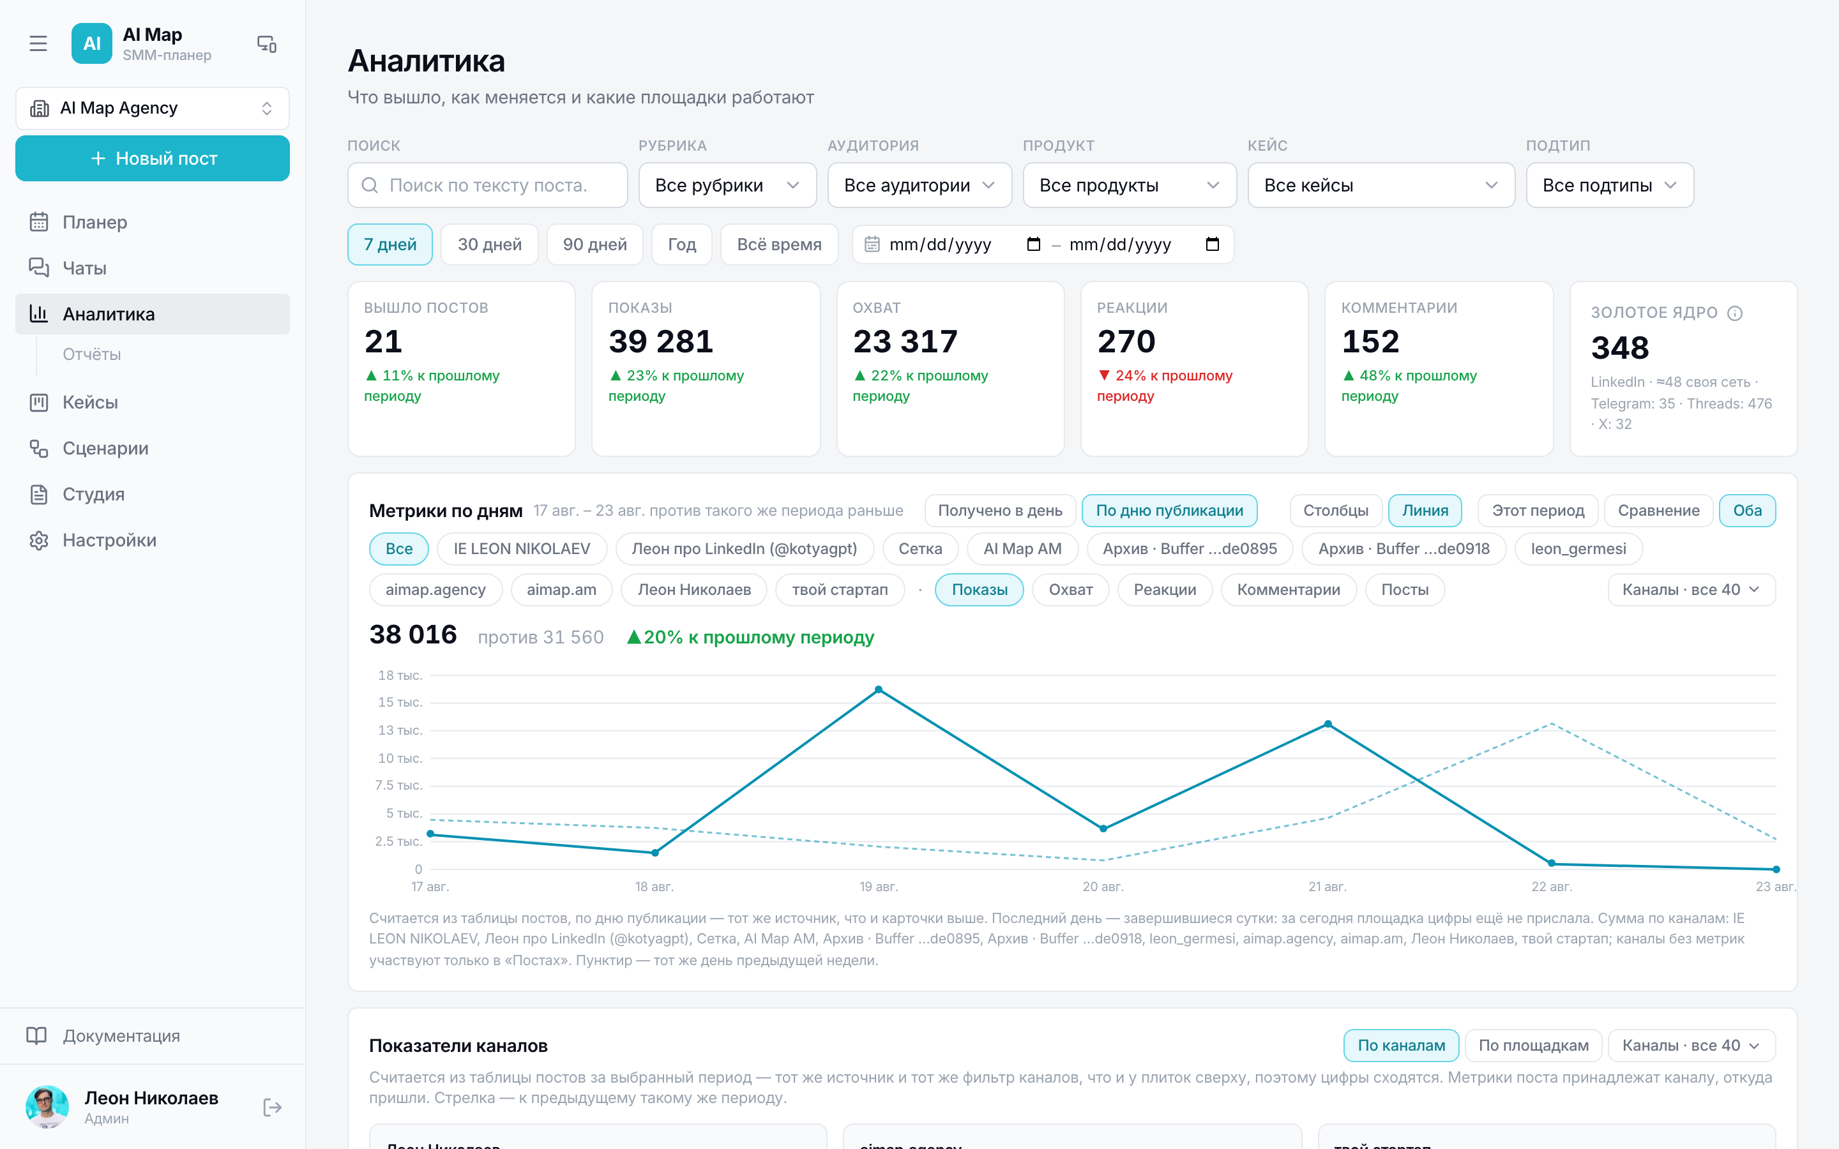This screenshot has height=1149, width=1839.
Task: Expand Каналы · все 40 in Показатели каналов
Action: pos(1691,1046)
